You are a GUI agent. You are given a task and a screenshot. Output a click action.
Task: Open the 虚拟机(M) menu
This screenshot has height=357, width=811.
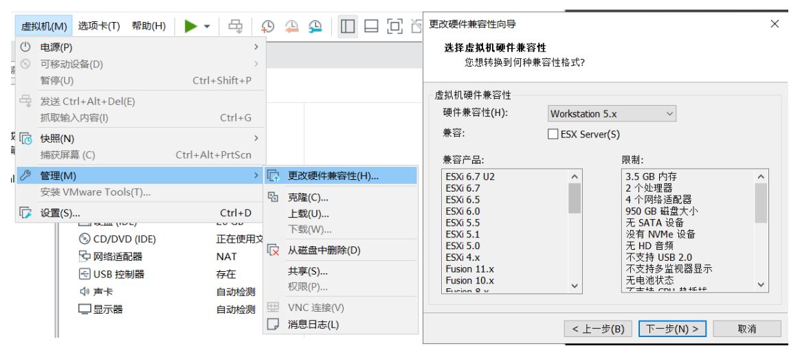tap(44, 26)
